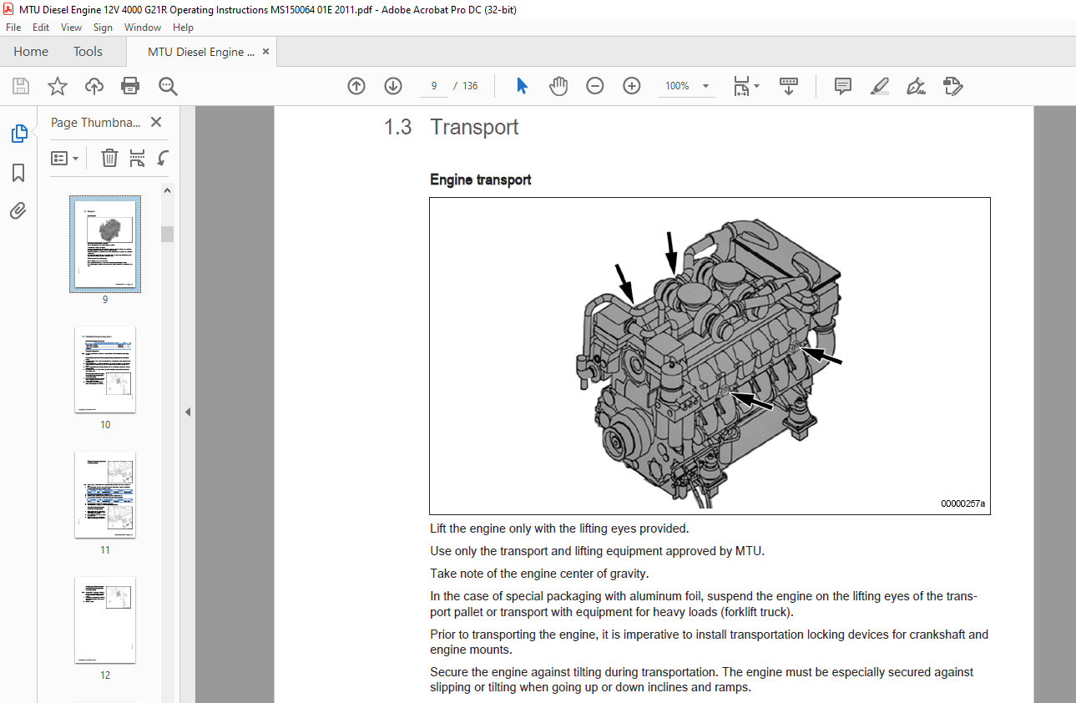
Task: Select page 10 thumbnail
Action: (x=105, y=370)
